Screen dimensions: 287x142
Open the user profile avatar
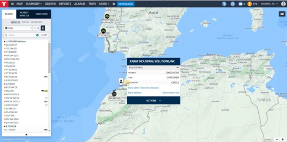[283, 4]
